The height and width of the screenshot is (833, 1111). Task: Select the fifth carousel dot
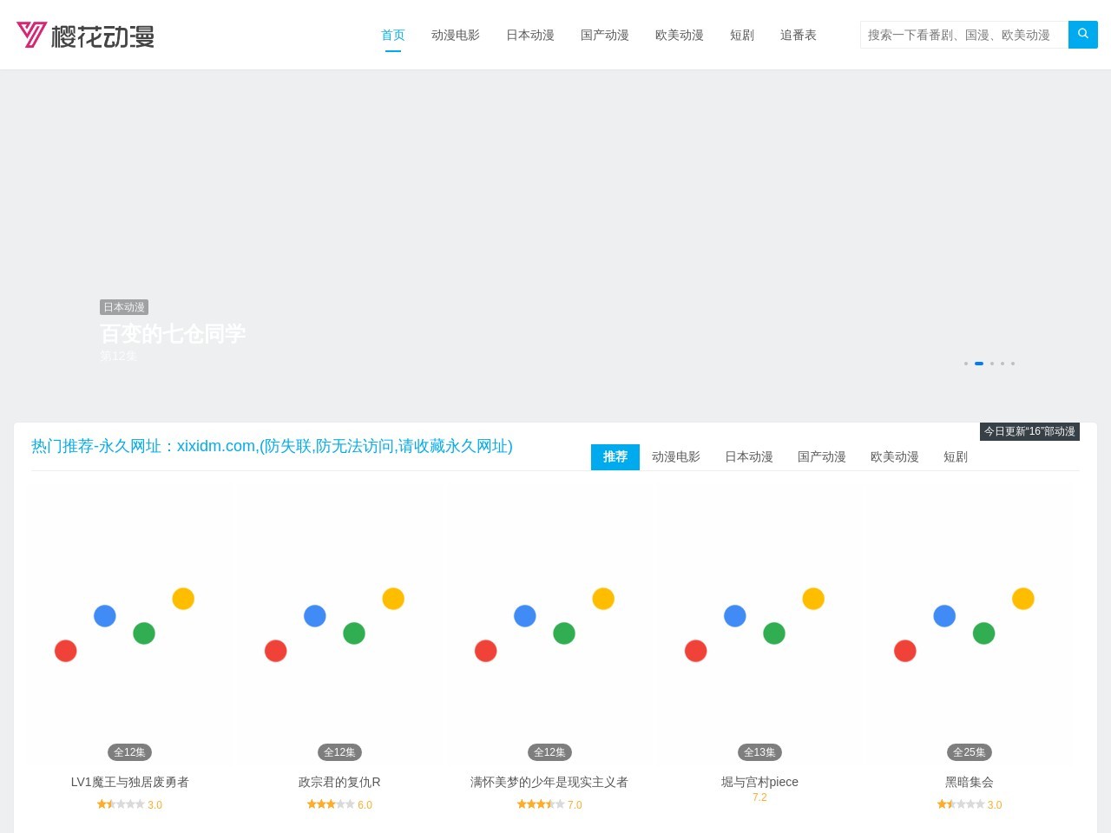tap(1013, 364)
